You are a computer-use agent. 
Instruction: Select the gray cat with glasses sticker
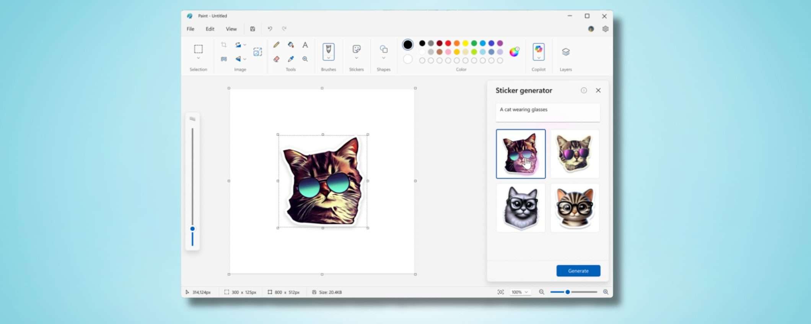click(521, 208)
